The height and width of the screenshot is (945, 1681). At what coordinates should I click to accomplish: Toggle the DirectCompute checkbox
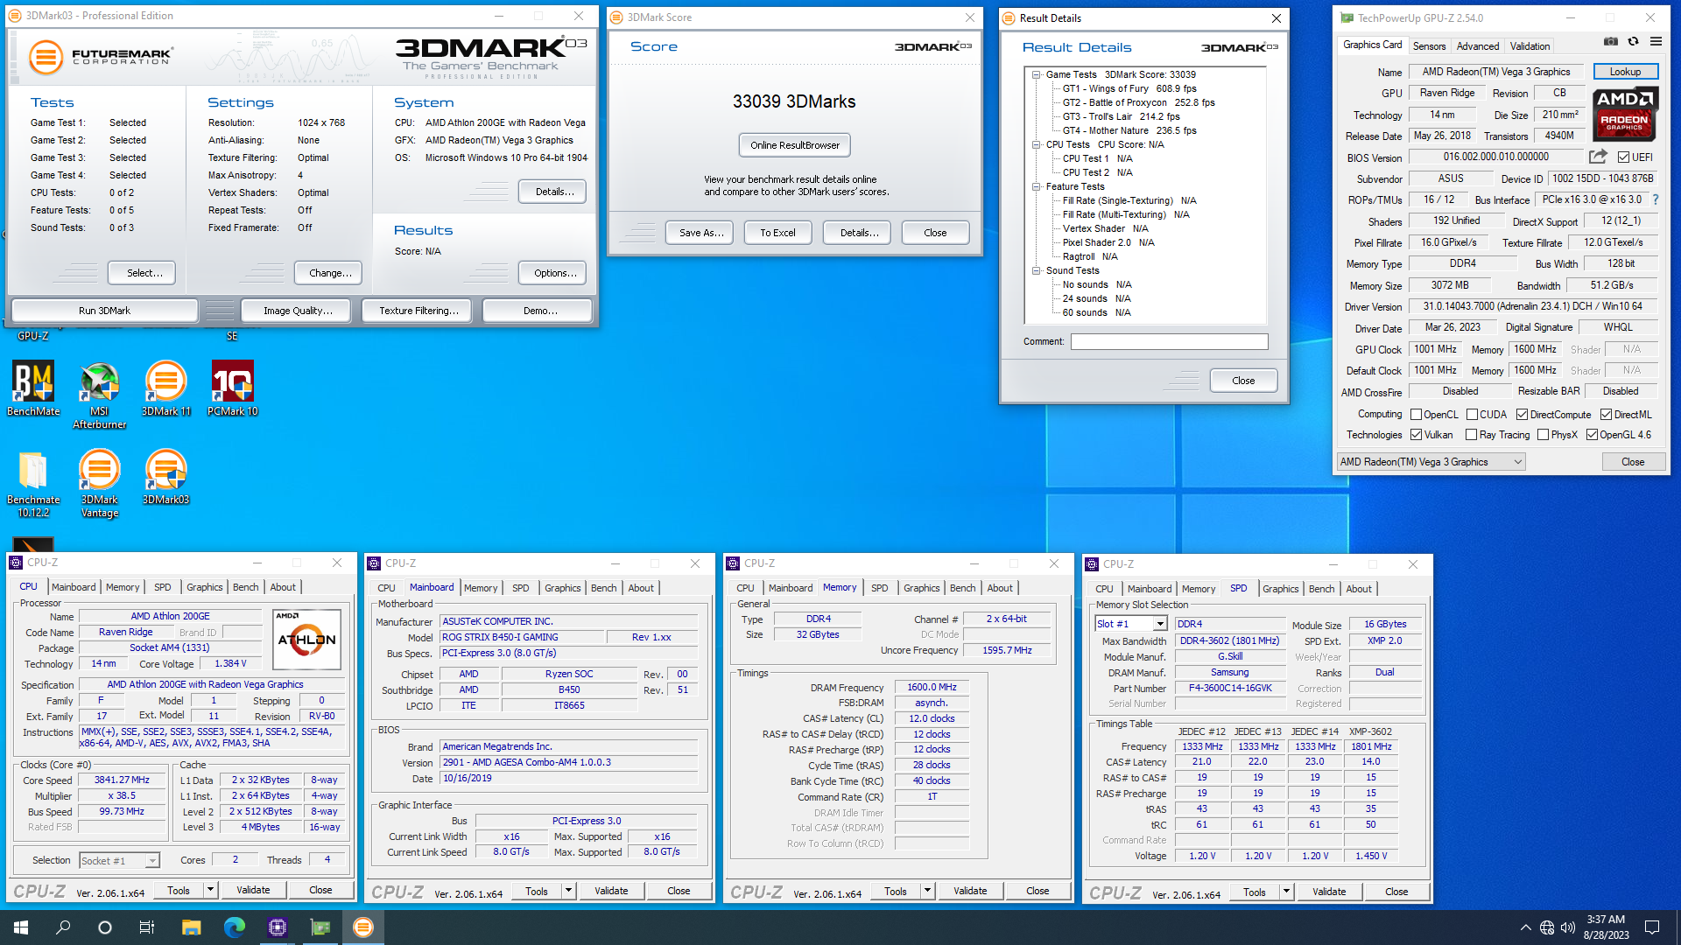click(x=1522, y=414)
